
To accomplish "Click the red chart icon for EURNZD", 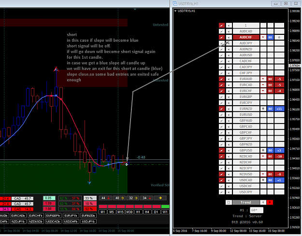I will pyautogui.click(x=222, y=109).
